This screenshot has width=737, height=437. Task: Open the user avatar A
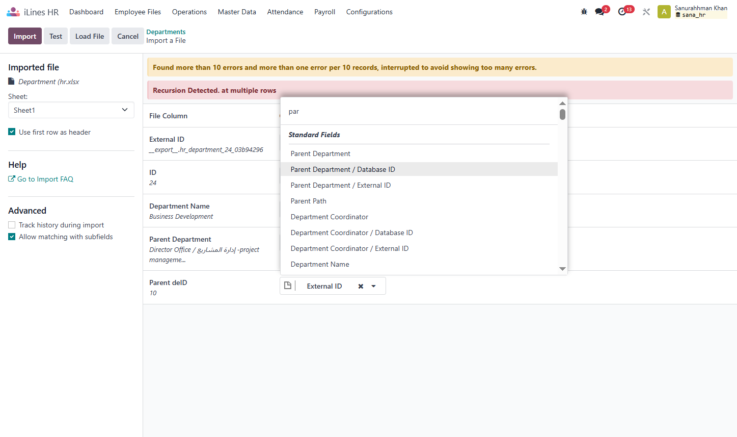click(664, 12)
